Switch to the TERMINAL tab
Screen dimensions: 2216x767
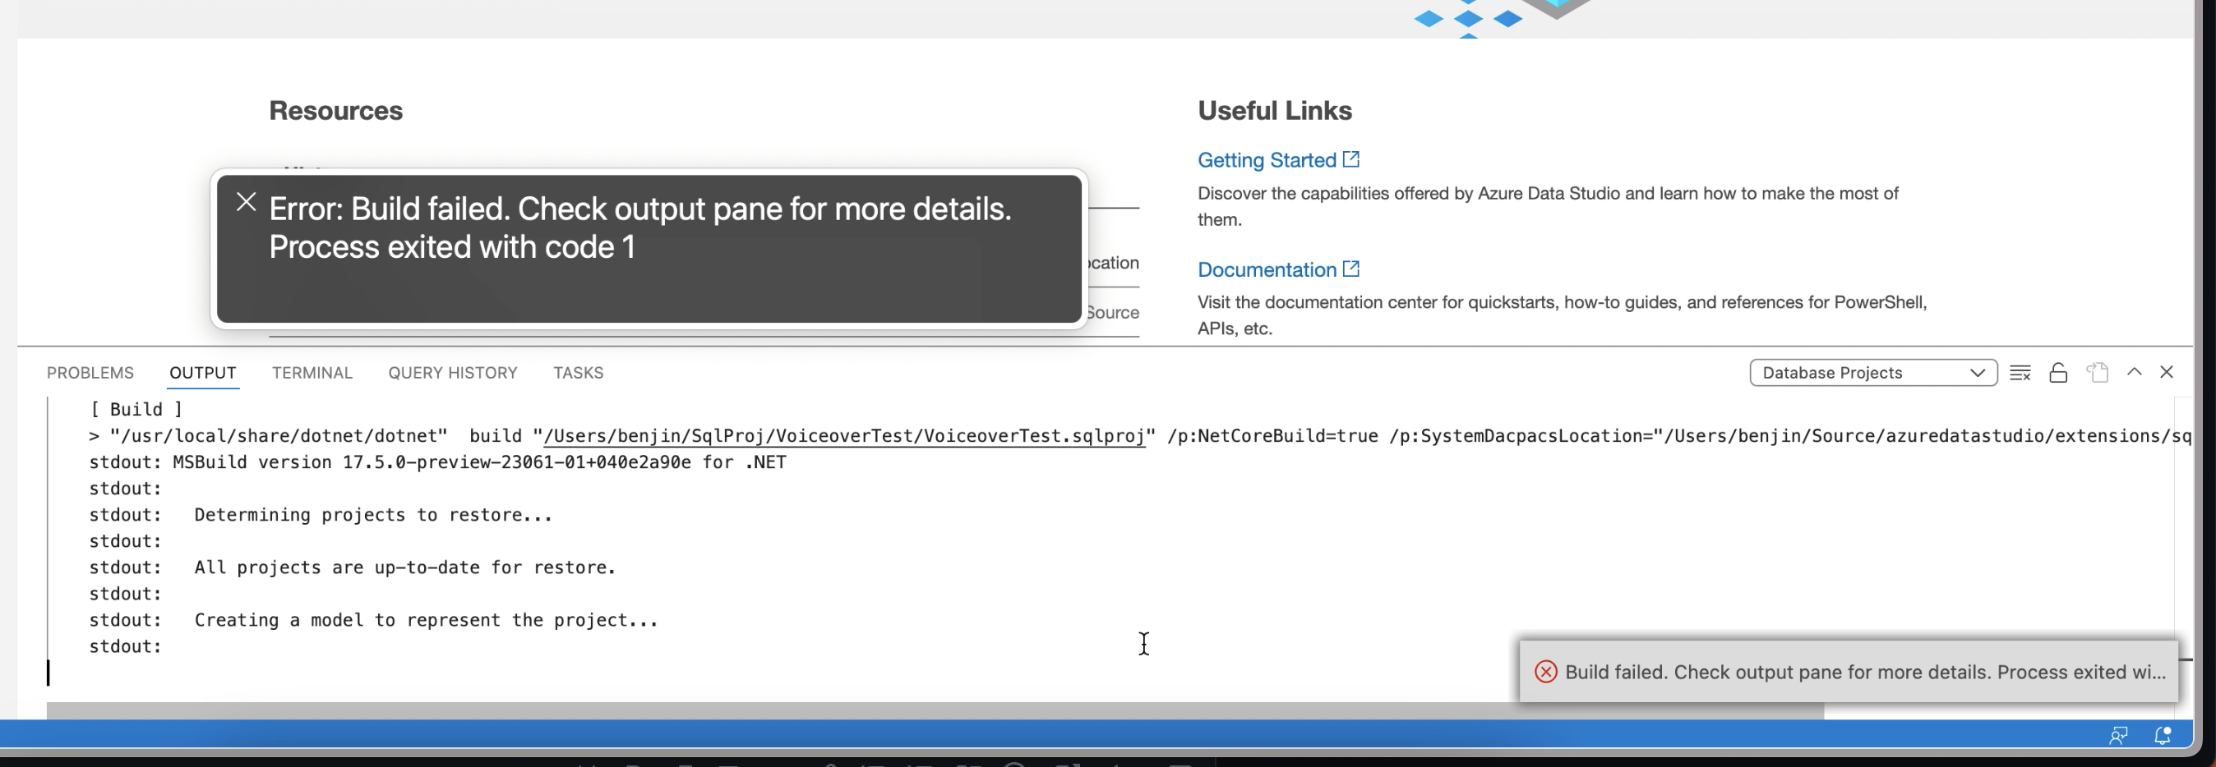[x=312, y=372]
